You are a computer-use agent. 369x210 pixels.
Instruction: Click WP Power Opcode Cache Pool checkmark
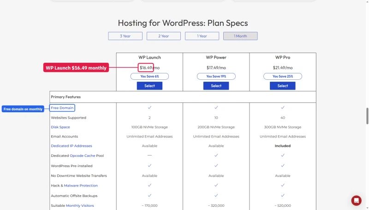click(216, 155)
